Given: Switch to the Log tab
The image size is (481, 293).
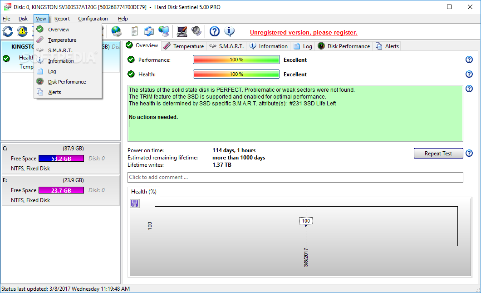Looking at the screenshot, I should 303,46.
